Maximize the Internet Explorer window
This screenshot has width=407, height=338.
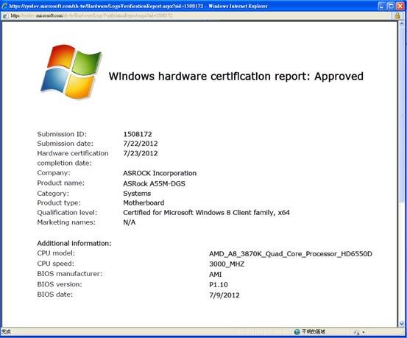[391, 6]
